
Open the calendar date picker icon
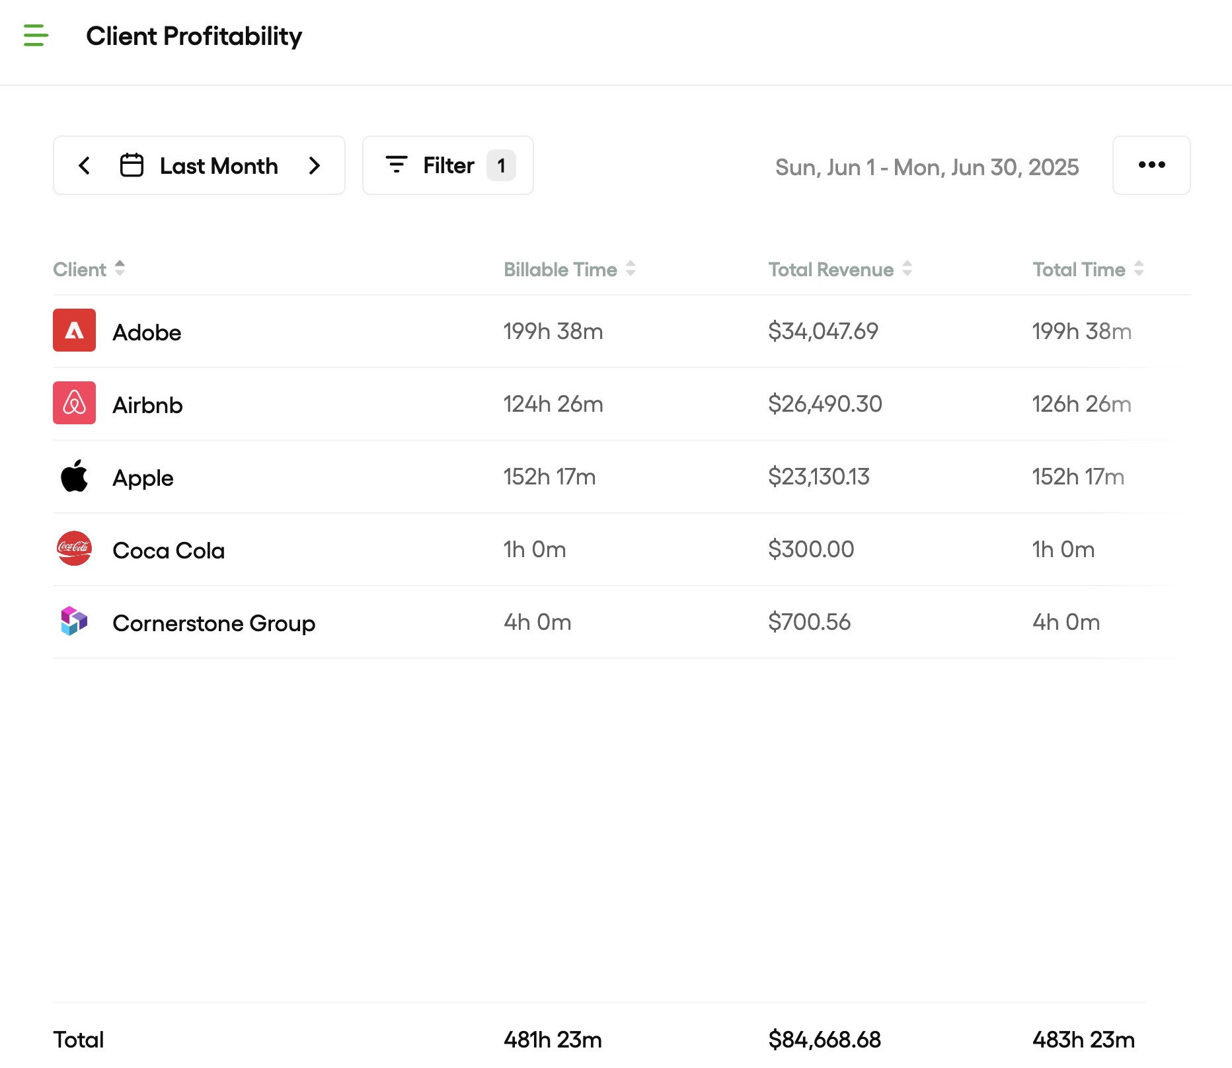132,165
